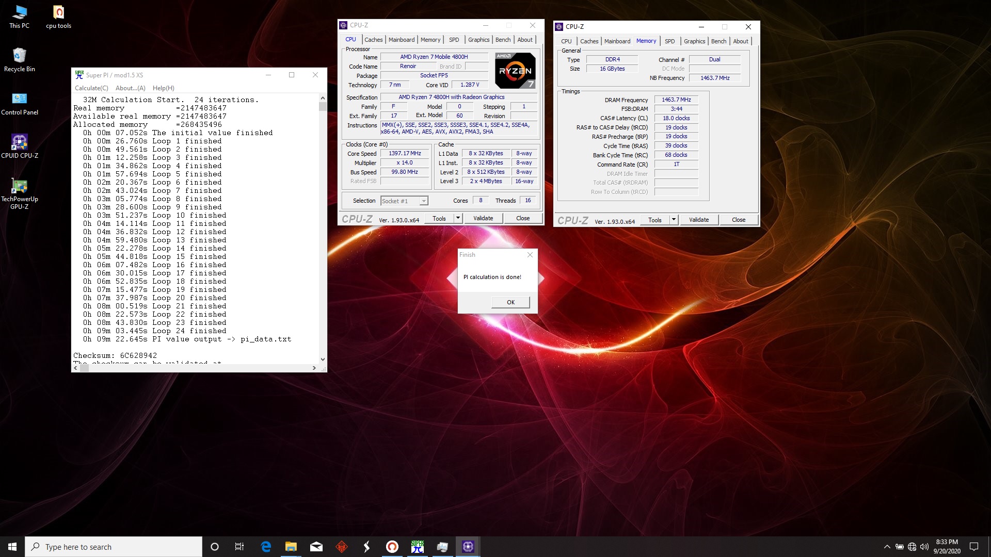Open network icon in system tray
The width and height of the screenshot is (991, 557).
tap(912, 547)
